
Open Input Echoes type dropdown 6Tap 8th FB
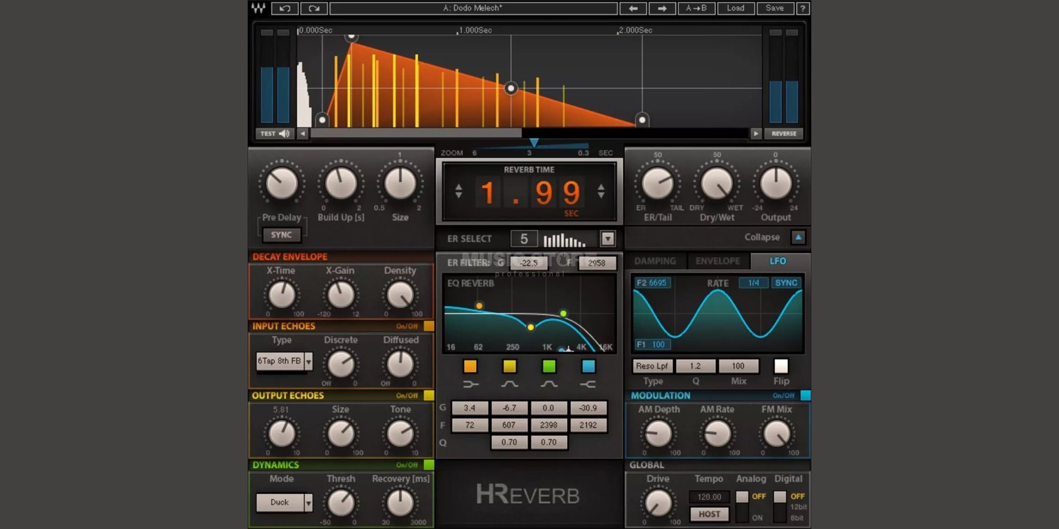point(284,361)
